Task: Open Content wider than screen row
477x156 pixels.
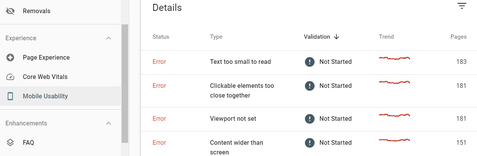Action: pos(309,144)
